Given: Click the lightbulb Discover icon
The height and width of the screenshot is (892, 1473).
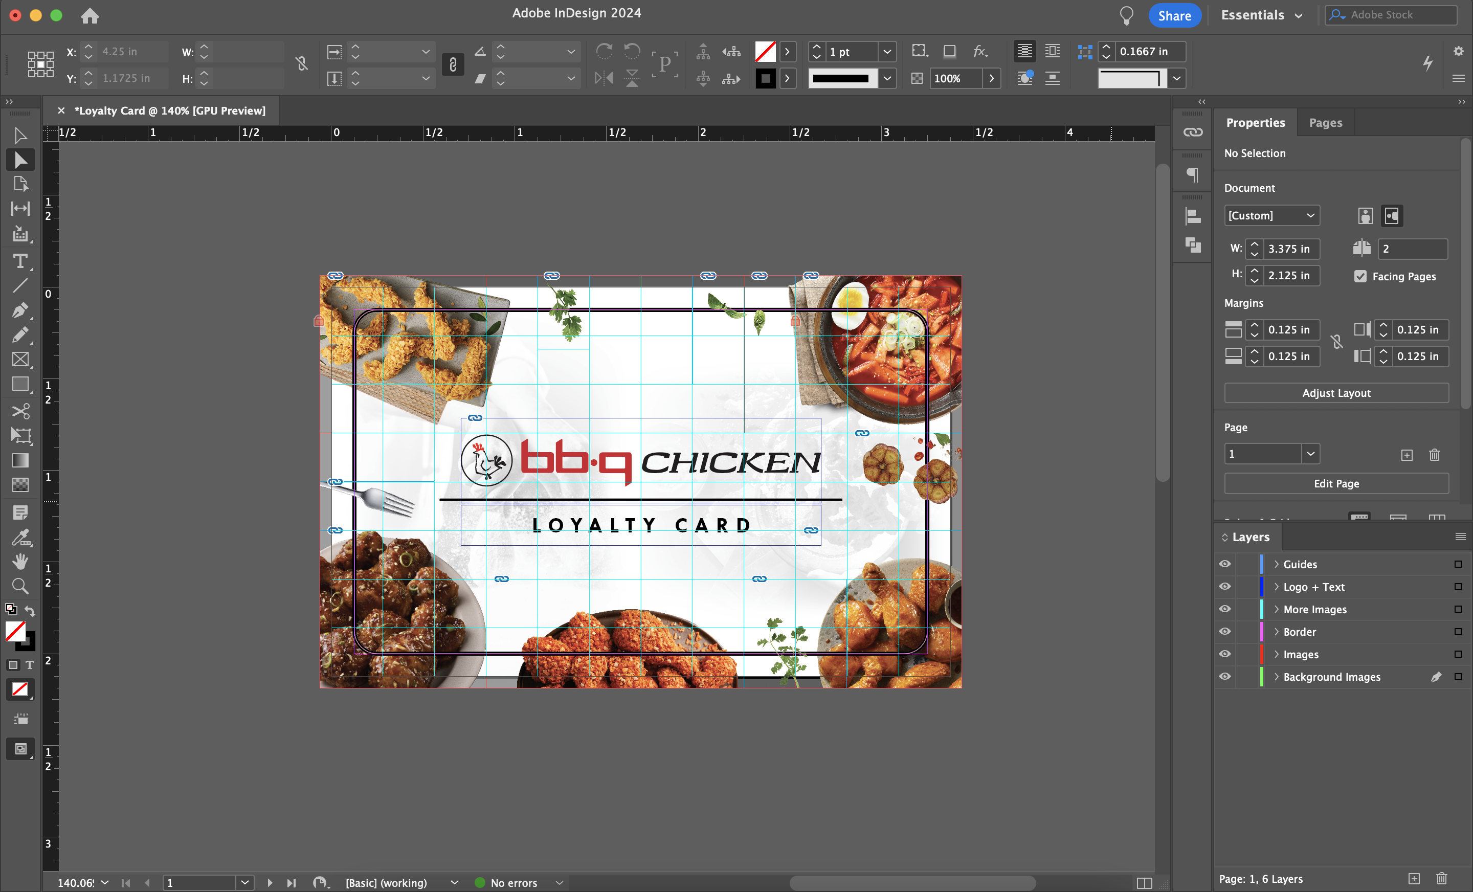Looking at the screenshot, I should pyautogui.click(x=1126, y=15).
